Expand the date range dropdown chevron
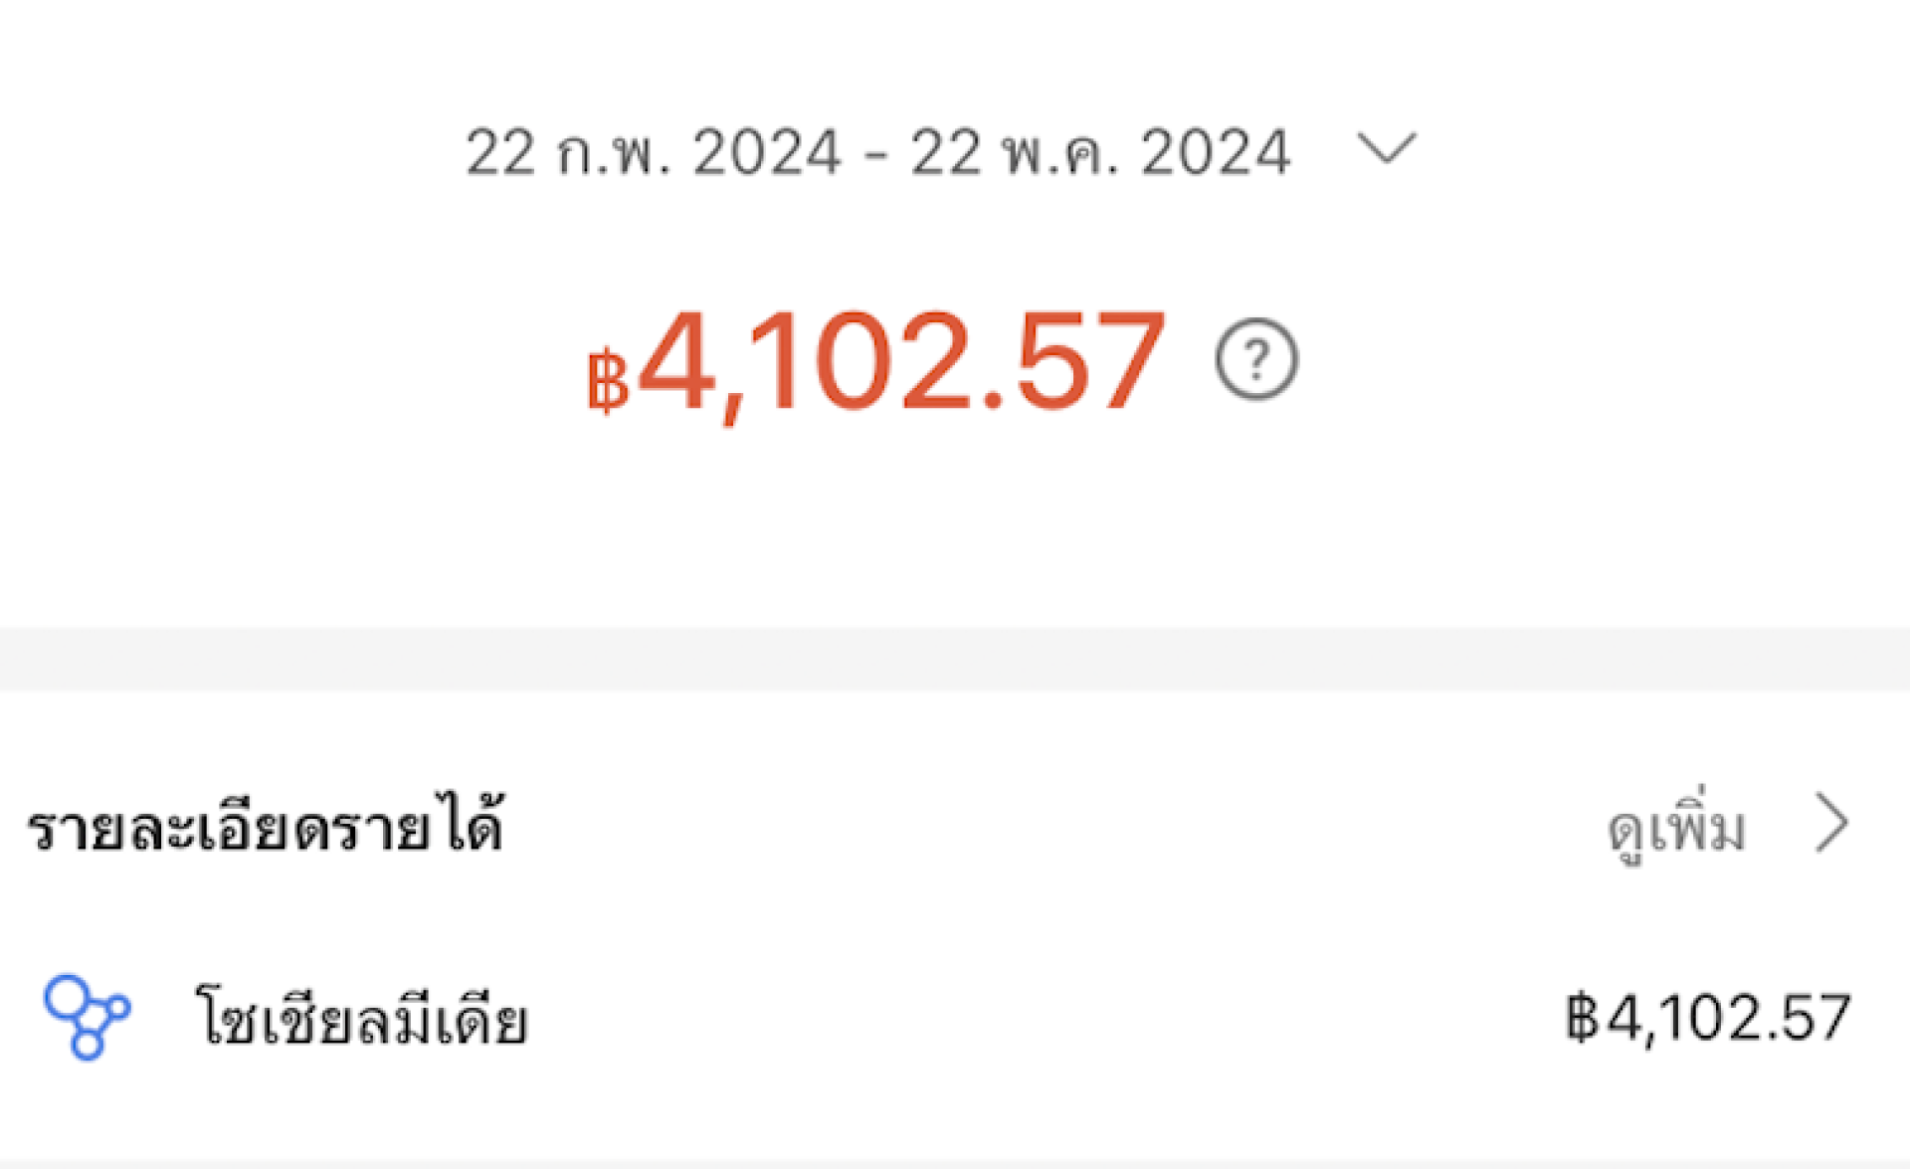Image resolution: width=1910 pixels, height=1169 pixels. tap(1387, 150)
